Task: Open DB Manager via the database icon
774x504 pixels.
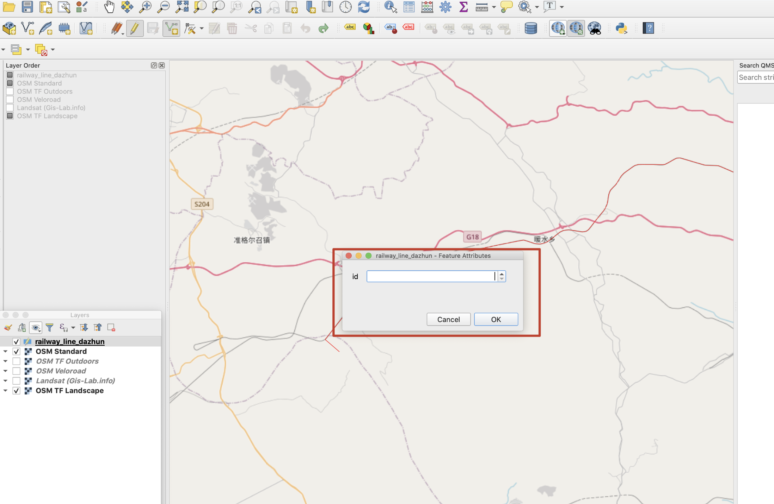Action: tap(530, 28)
